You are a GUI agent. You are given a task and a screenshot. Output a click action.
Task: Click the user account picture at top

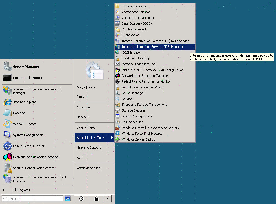95,70
